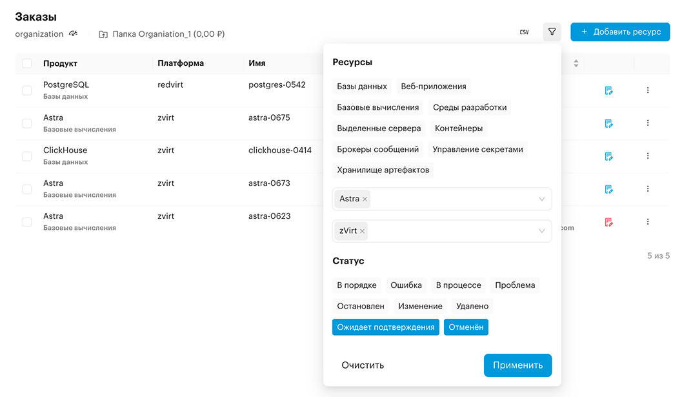
Task: Filter by Среды разработки resource chip
Action: [x=469, y=108]
